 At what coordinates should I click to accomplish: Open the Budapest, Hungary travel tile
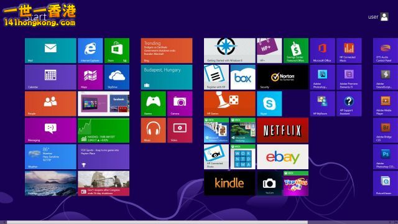[x=167, y=77]
